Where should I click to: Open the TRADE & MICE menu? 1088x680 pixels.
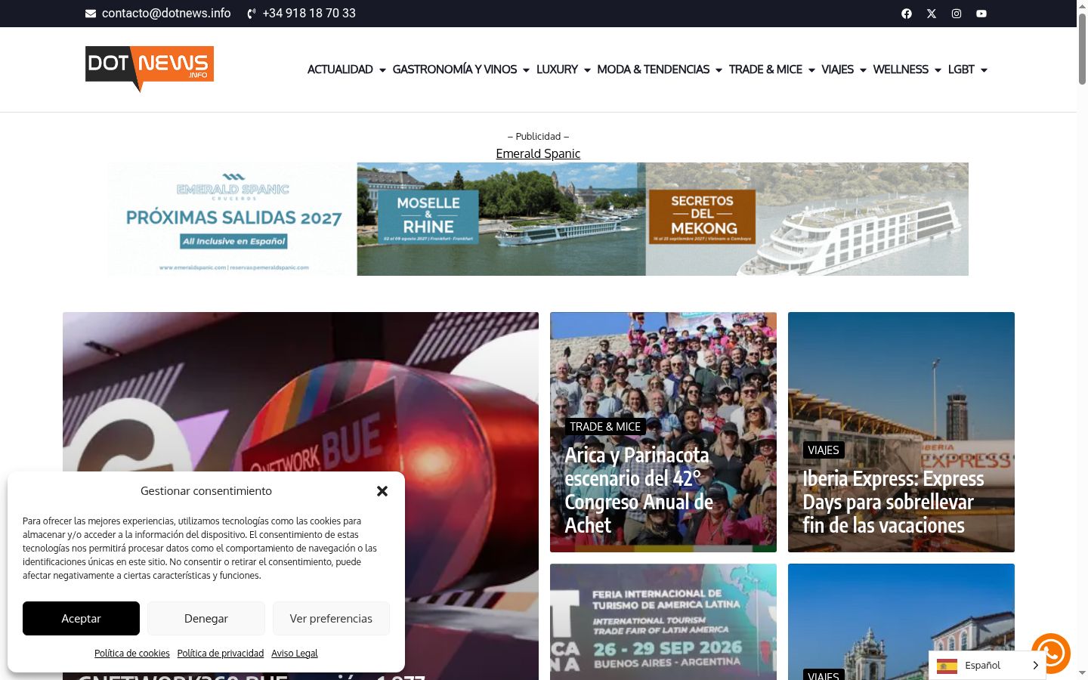(x=765, y=70)
